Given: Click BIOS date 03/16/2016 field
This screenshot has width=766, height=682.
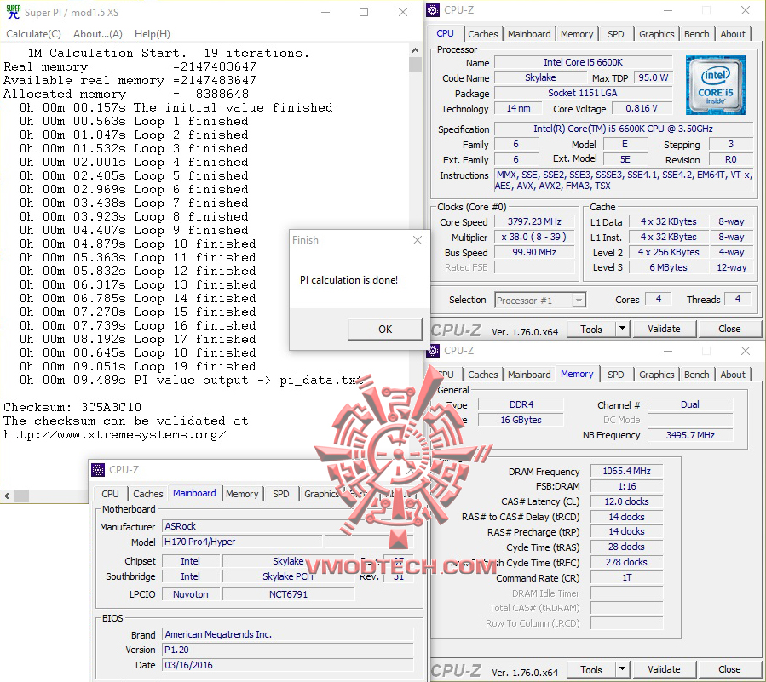Looking at the screenshot, I should point(287,665).
